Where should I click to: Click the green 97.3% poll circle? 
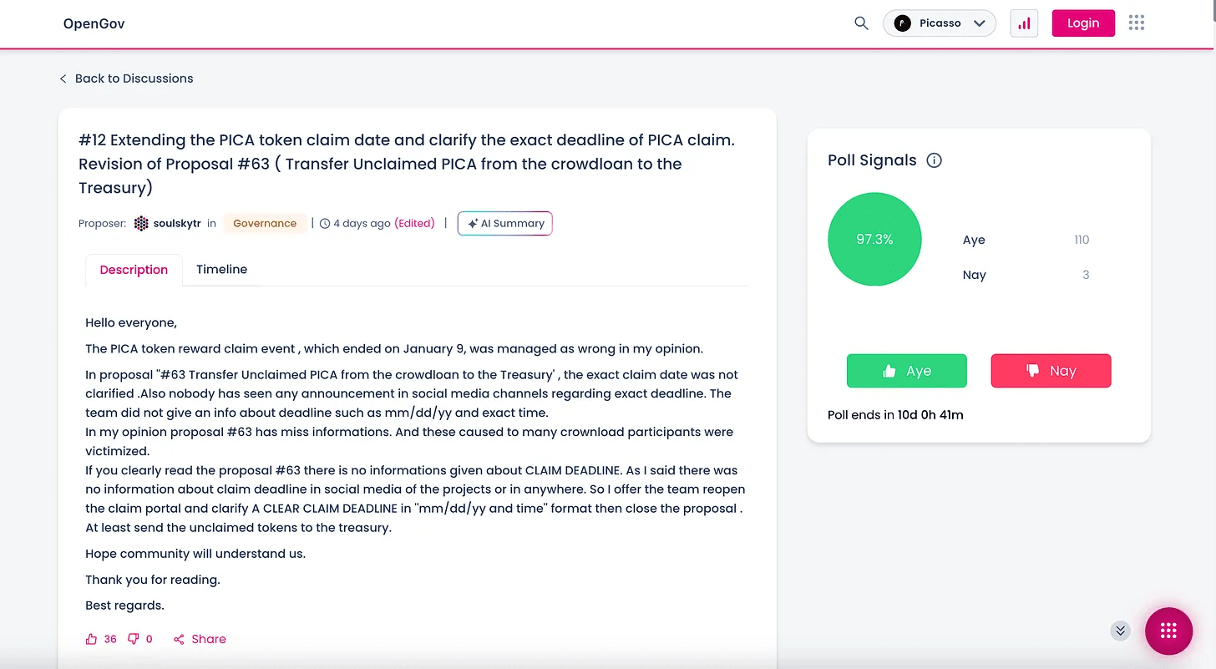874,239
